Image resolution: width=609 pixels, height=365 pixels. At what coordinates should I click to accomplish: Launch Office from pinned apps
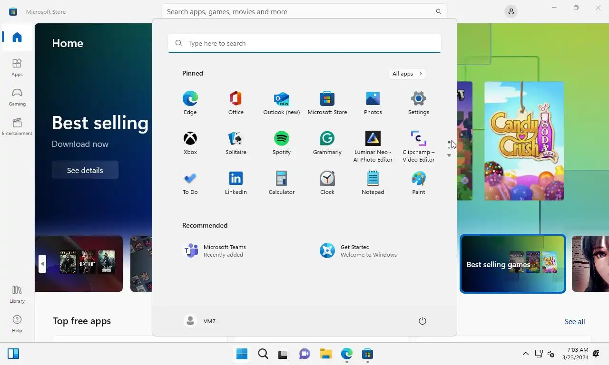tap(236, 103)
